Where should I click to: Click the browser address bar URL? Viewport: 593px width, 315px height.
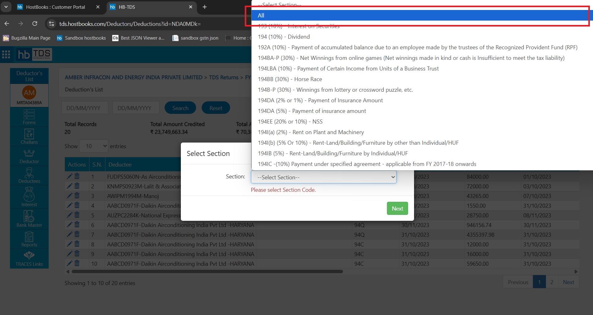tap(130, 24)
